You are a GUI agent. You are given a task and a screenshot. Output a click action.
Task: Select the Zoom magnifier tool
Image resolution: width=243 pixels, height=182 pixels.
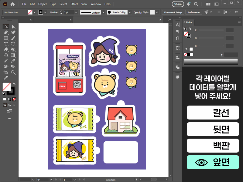pyautogui.click(x=13, y=72)
